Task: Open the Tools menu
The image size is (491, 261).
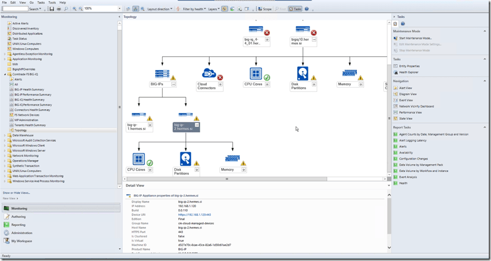Action: point(52,3)
